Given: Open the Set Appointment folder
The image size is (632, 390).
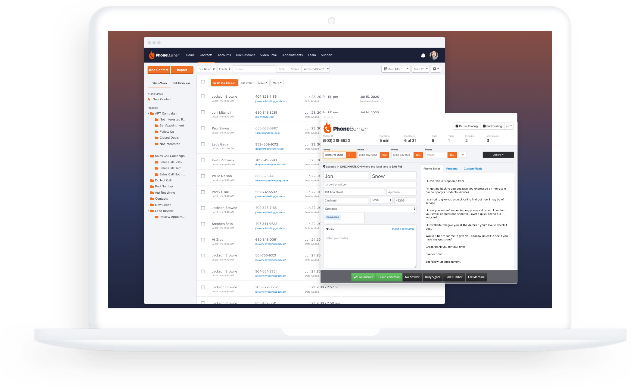Looking at the screenshot, I should tap(169, 125).
